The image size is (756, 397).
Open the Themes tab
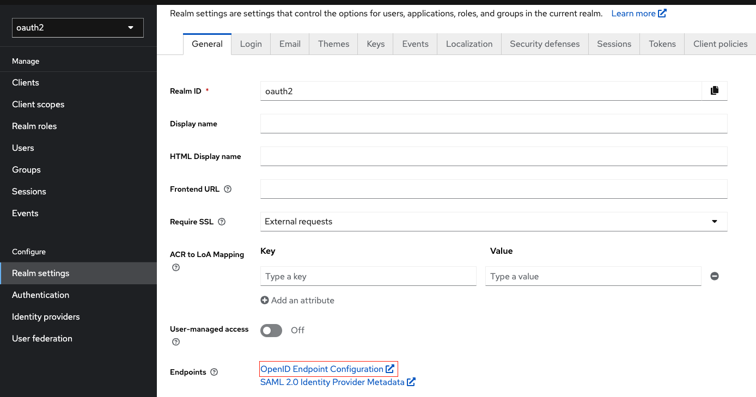(334, 44)
